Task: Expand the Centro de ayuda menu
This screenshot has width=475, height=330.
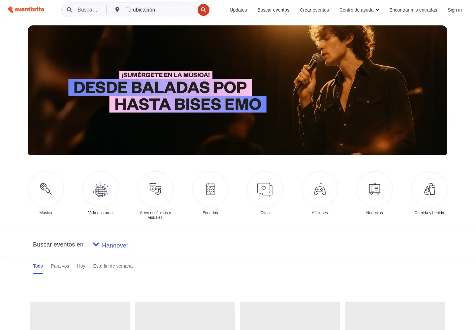Action: 359,10
